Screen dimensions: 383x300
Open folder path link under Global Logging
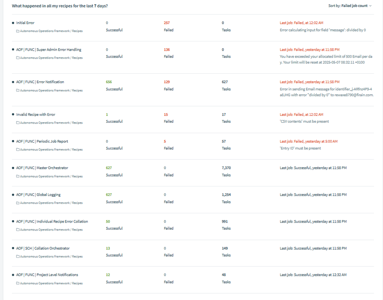click(51, 203)
